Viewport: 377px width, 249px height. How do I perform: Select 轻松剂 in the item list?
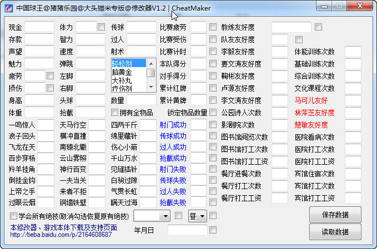(129, 63)
